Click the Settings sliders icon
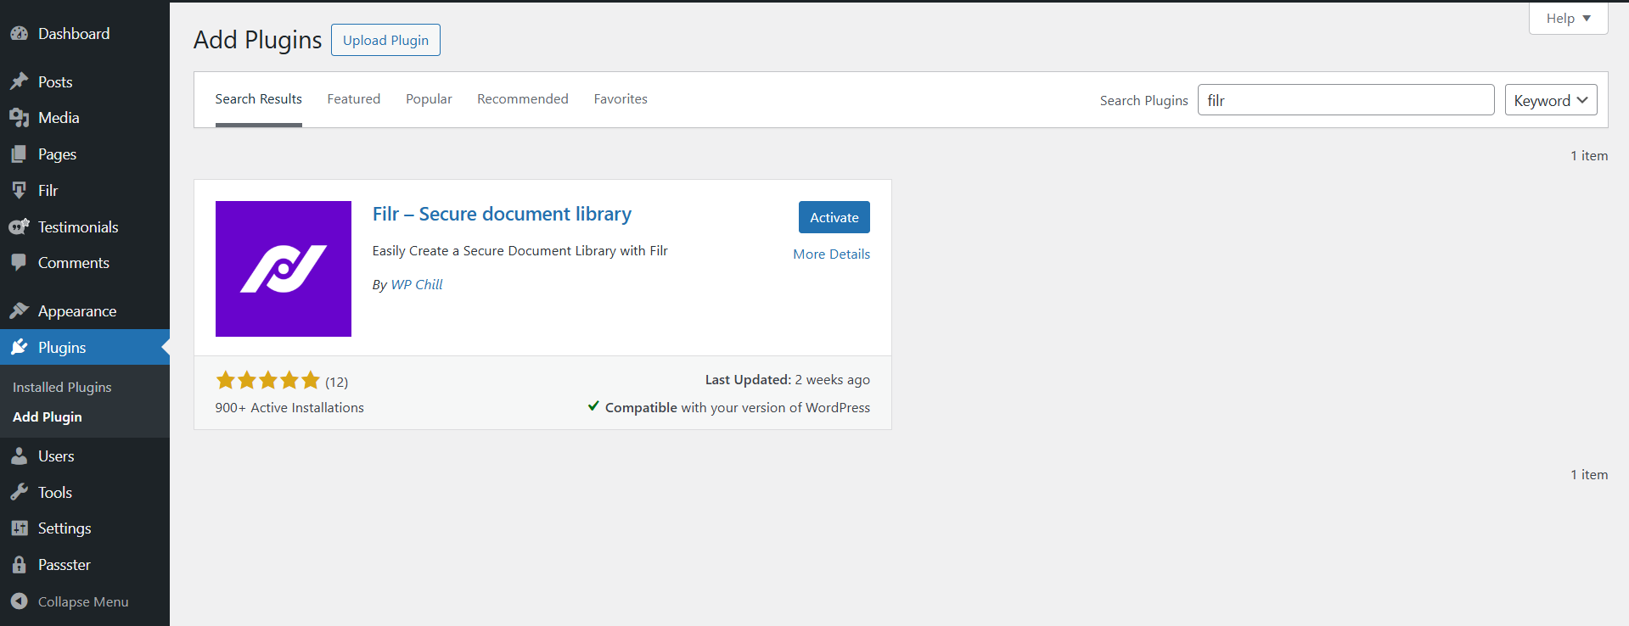This screenshot has width=1629, height=626. pos(20,528)
